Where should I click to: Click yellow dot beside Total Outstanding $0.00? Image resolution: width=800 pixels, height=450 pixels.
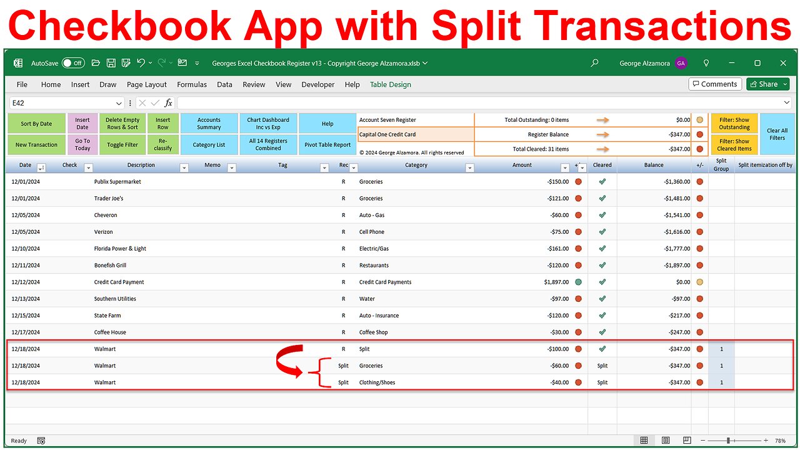(x=700, y=120)
